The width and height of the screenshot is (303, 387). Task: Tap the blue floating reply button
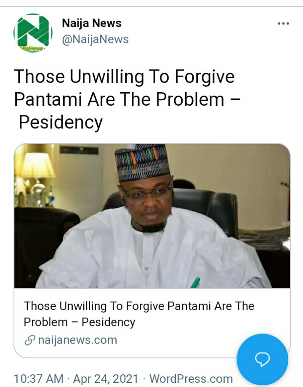tap(262, 359)
